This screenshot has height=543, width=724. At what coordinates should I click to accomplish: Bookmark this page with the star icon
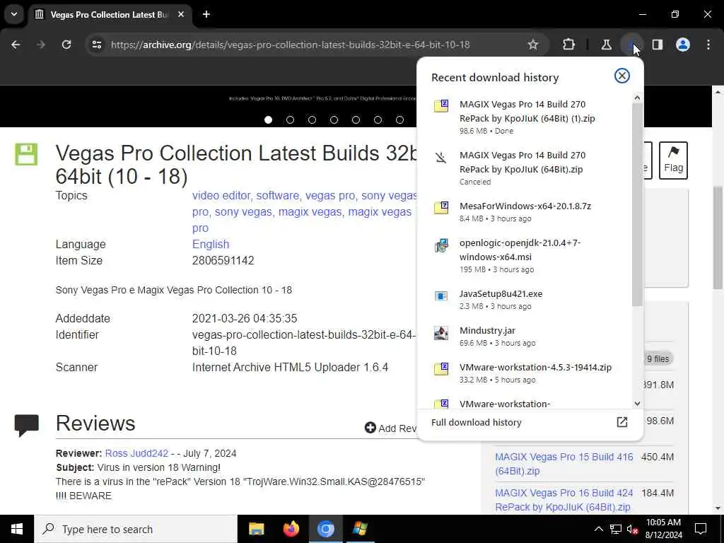(x=533, y=45)
